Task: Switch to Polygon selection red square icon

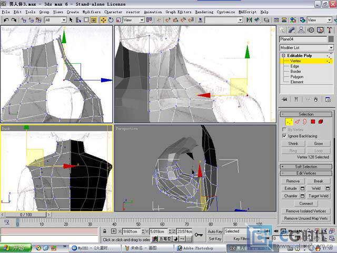Action: pos(313,122)
